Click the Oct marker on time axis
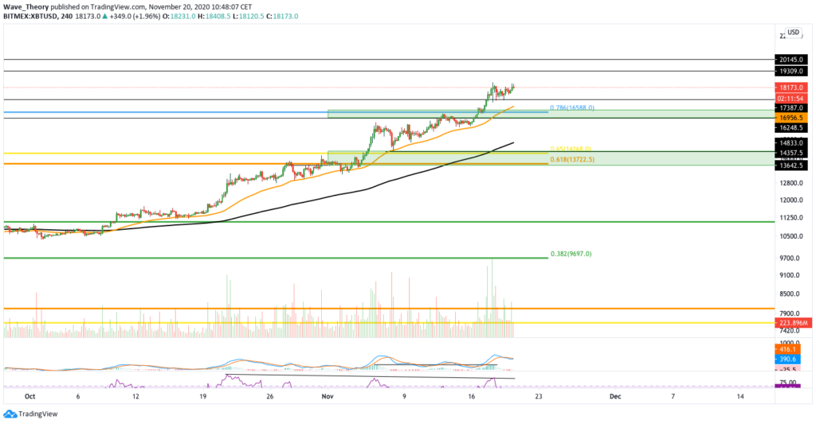816x424 pixels. 29,396
